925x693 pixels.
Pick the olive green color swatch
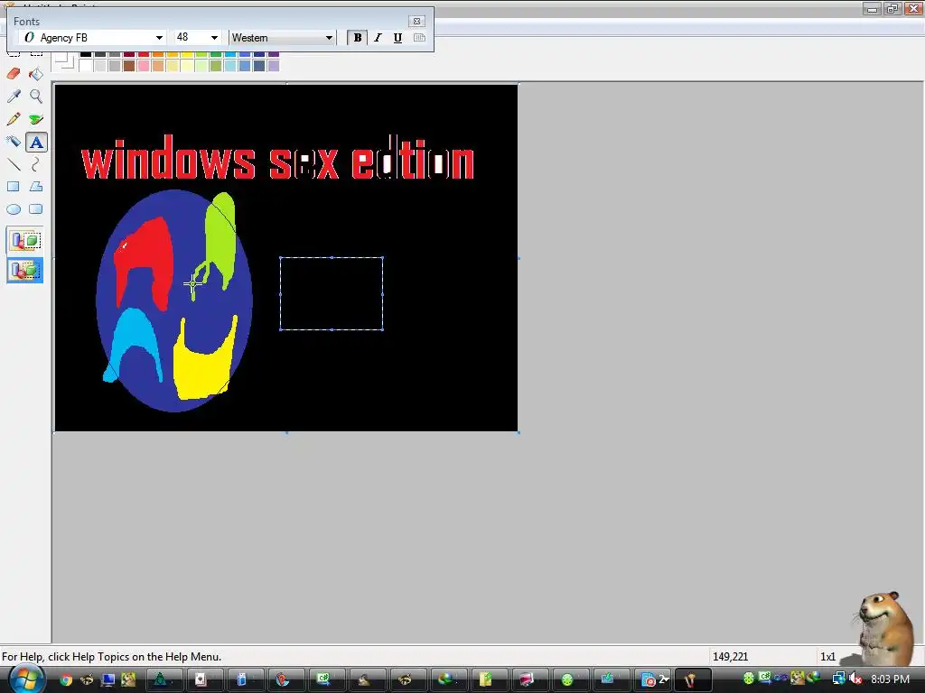pos(216,65)
